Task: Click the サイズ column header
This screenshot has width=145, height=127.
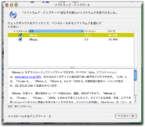Action: coord(121,31)
